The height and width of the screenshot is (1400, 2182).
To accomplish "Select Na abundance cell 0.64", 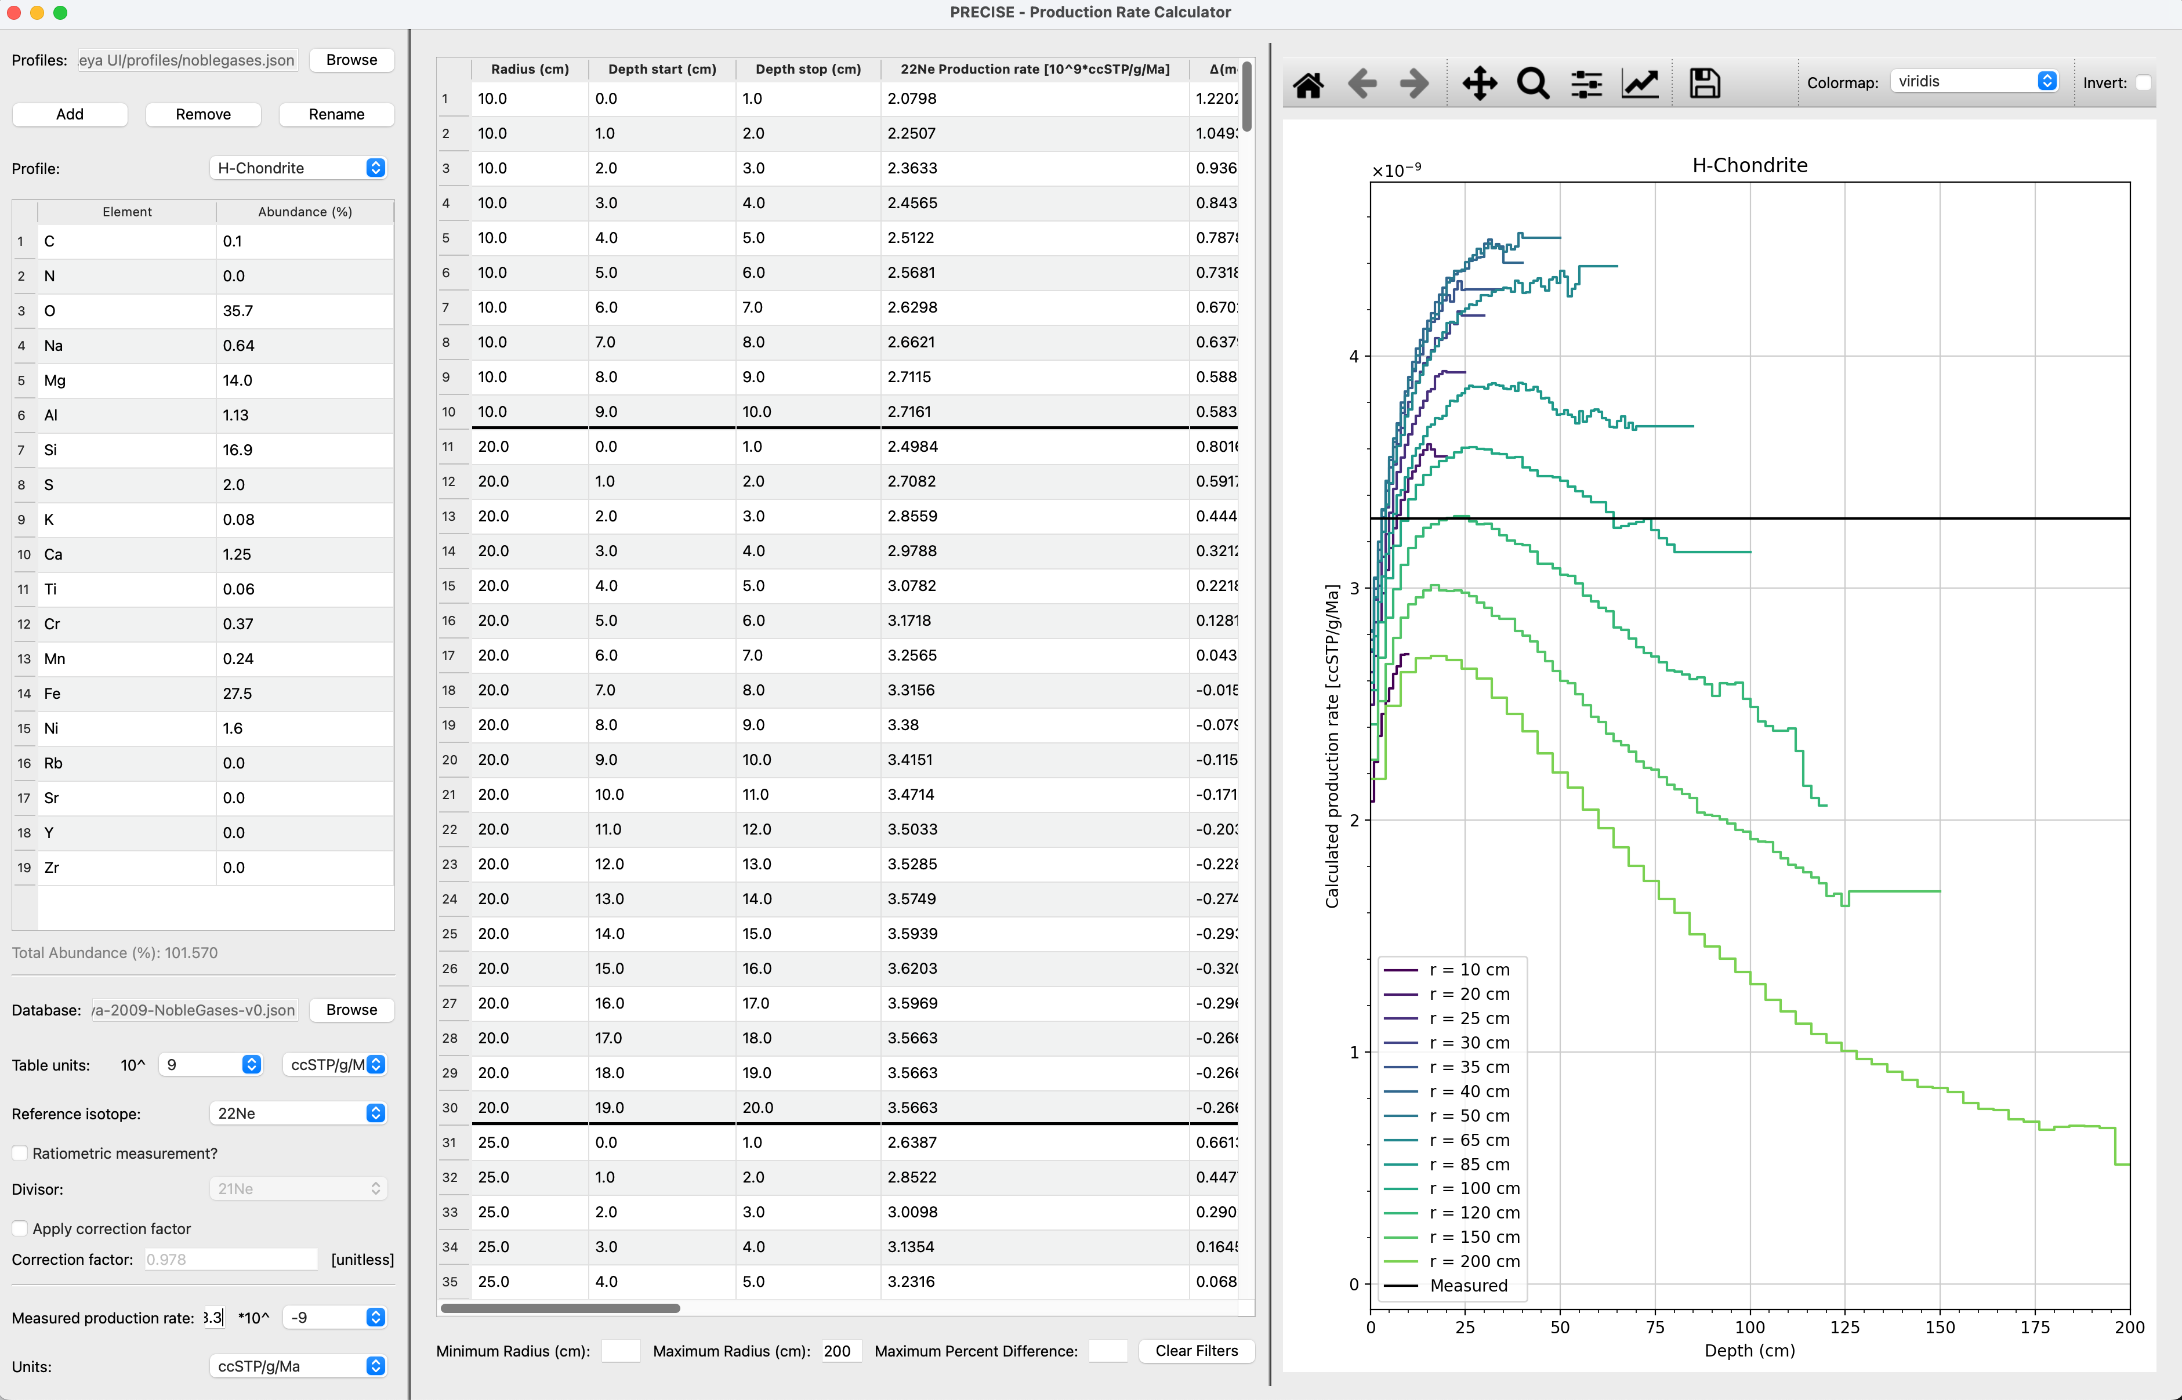I will pos(305,346).
